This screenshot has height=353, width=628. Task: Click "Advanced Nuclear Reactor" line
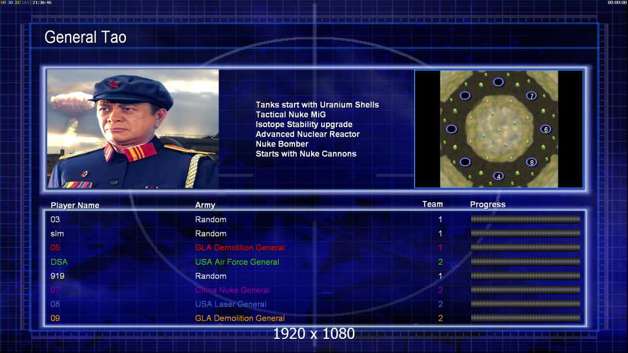308,134
